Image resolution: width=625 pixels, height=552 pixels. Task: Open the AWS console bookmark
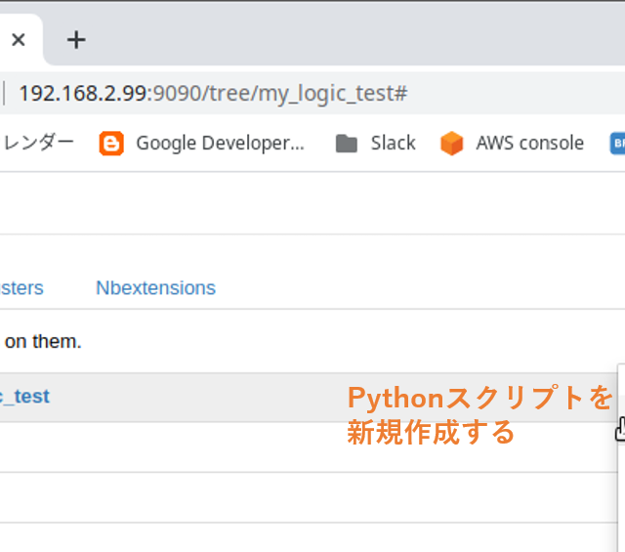[528, 144]
